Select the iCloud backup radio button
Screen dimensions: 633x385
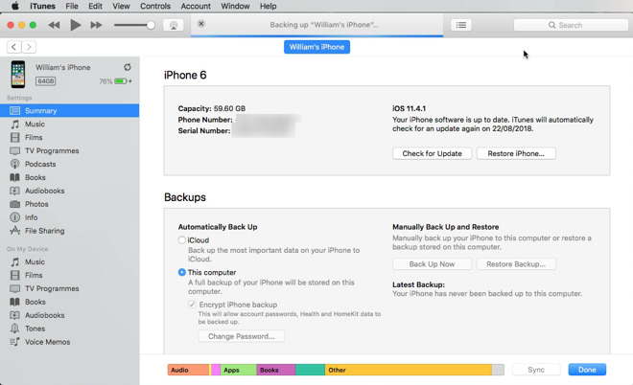181,239
